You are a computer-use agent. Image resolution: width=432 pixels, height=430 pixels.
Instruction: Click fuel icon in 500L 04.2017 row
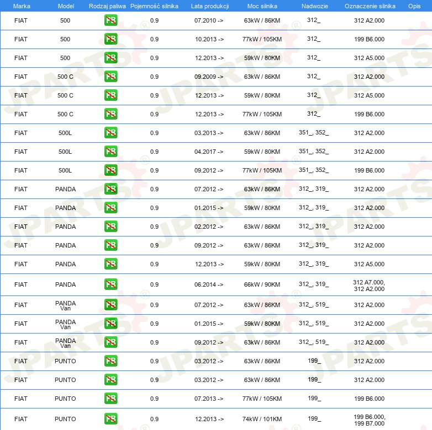point(110,152)
